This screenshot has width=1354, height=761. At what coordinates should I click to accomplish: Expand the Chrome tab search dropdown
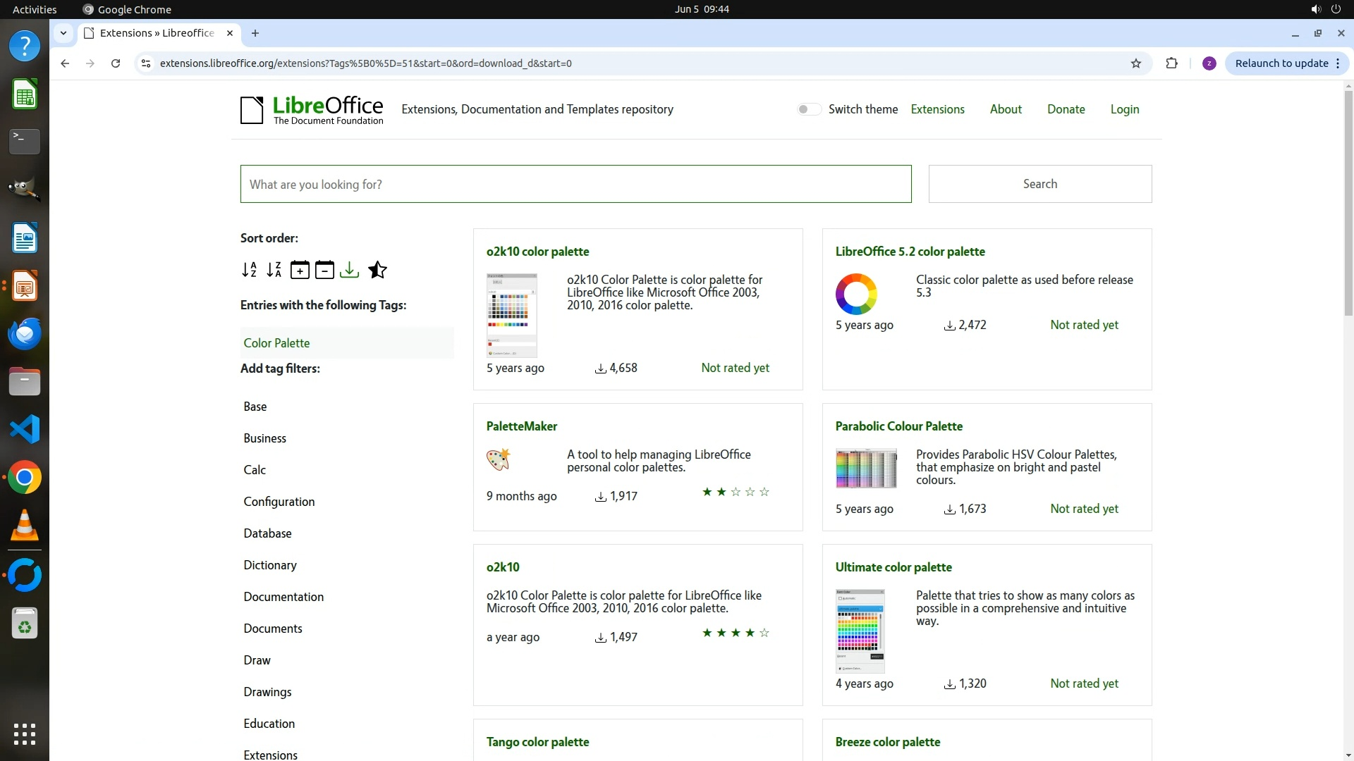[x=63, y=33]
